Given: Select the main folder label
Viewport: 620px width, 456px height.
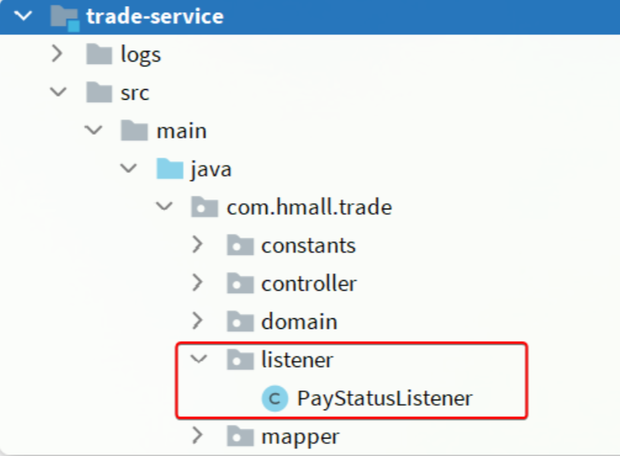Looking at the screenshot, I should tap(181, 131).
